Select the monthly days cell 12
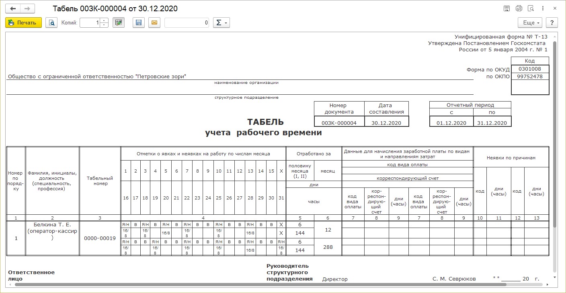Screen dimensions: 566x293 click(328, 230)
